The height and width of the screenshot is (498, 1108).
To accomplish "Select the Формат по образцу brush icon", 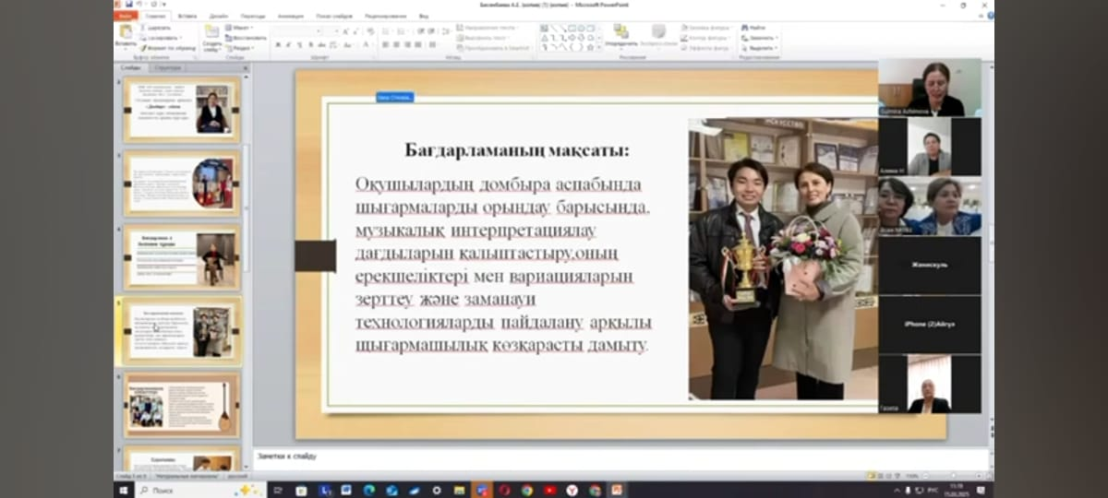I will [x=143, y=47].
